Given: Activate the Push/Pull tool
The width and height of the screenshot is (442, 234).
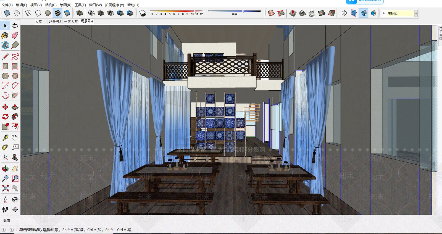Looking at the screenshot, I should click(x=15, y=107).
